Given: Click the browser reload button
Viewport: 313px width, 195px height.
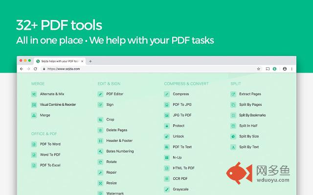Looking at the screenshot, I should pyautogui.click(x=35, y=69).
